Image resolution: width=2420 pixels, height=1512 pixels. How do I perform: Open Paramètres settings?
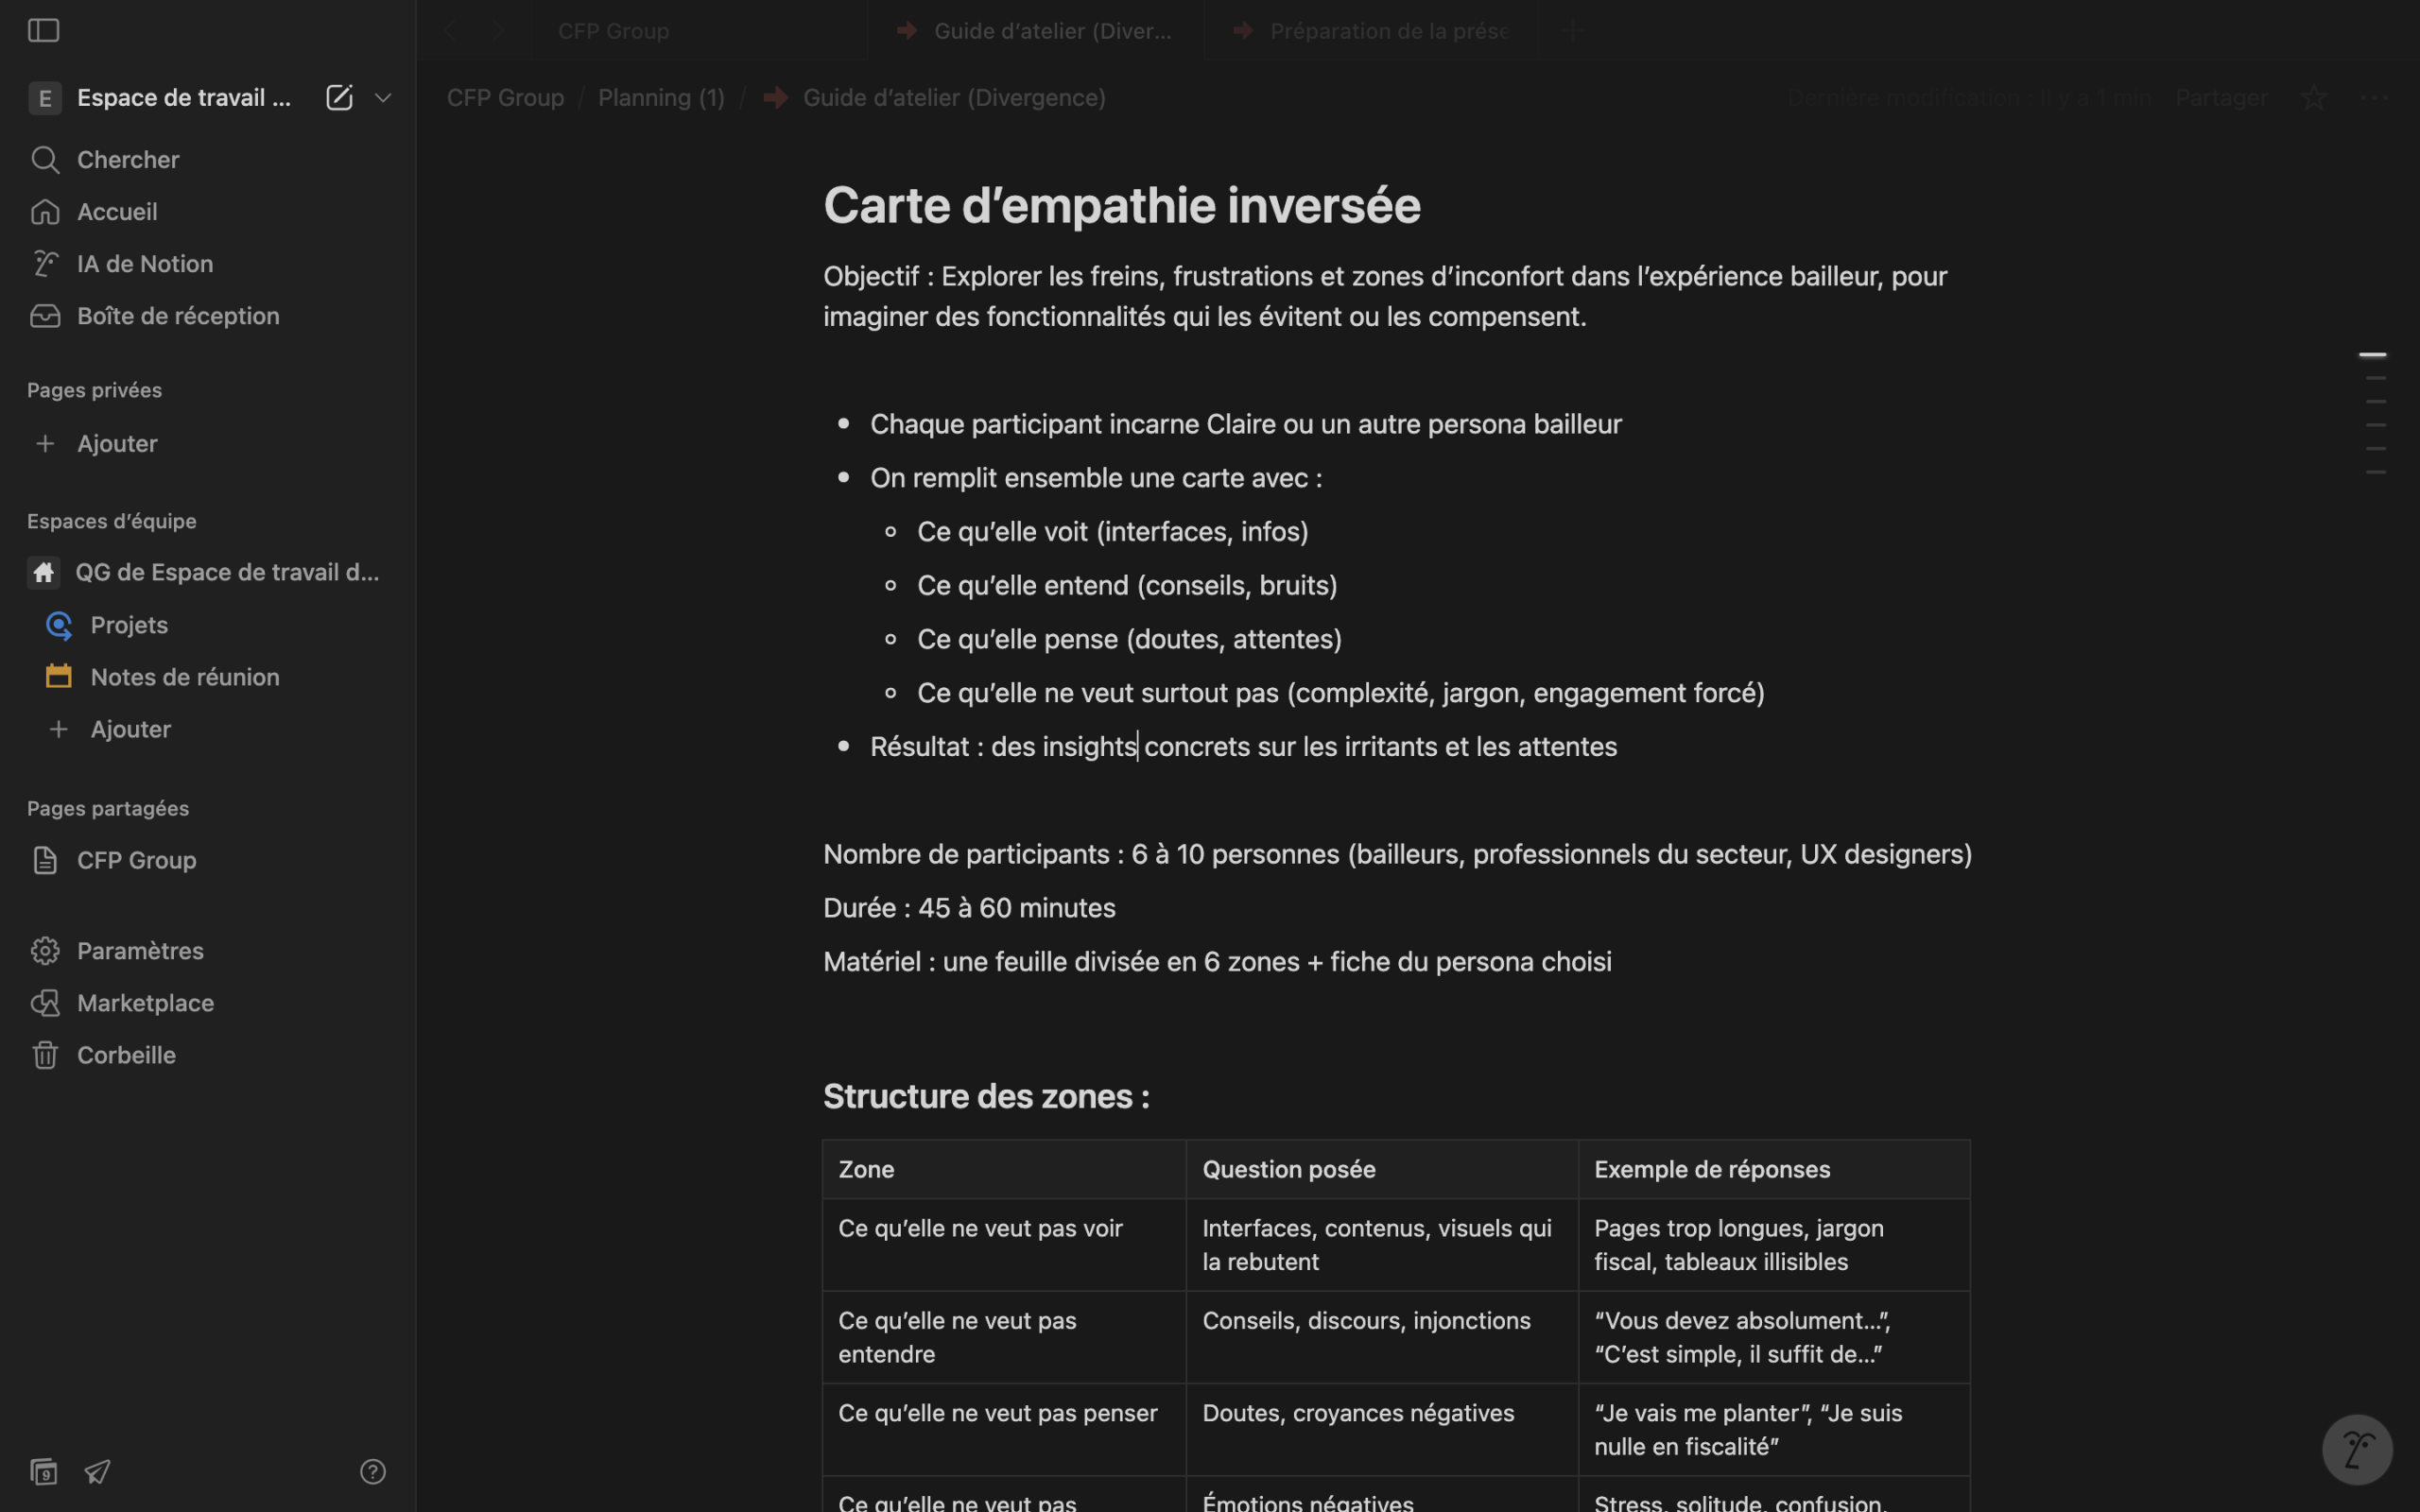coord(140,951)
